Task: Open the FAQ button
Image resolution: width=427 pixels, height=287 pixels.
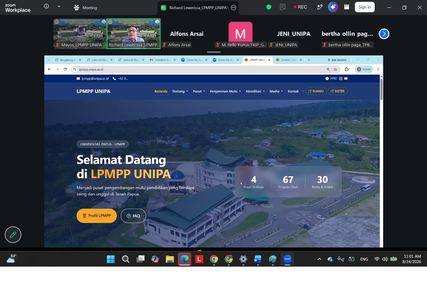Action: (x=133, y=216)
